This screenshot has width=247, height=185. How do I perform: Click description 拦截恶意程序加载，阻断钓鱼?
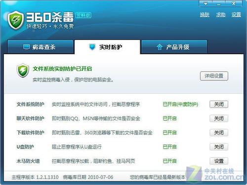pyautogui.click(x=93, y=161)
